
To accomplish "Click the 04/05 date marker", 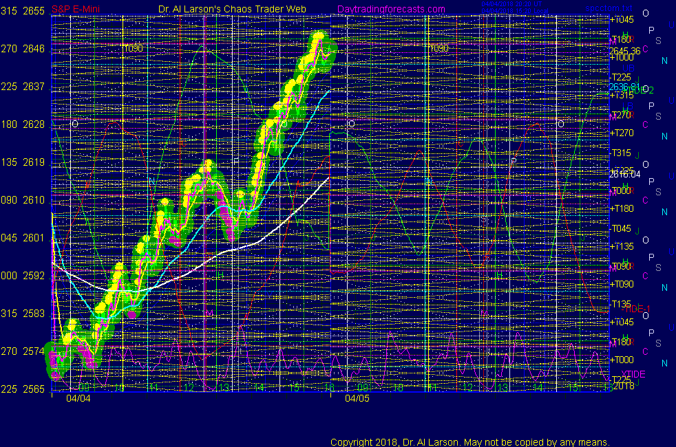I will [x=357, y=397].
